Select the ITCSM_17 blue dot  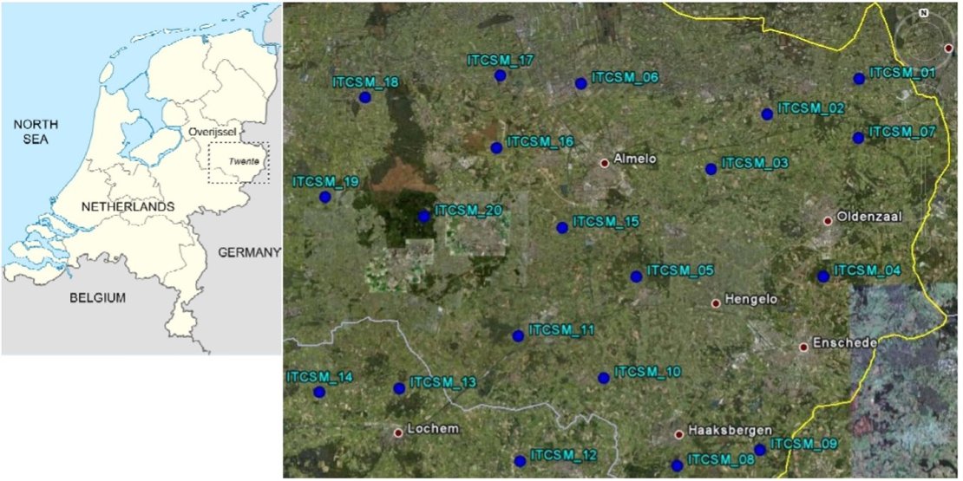(x=500, y=75)
